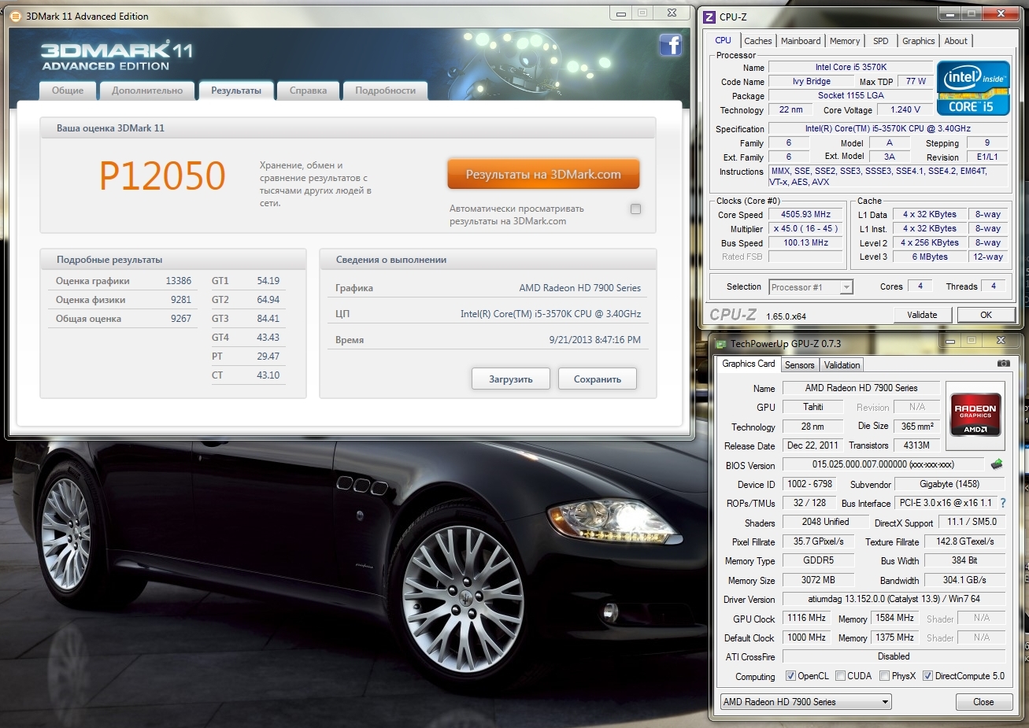
Task: Click the GPU-Z title bar icon
Action: pyautogui.click(x=720, y=343)
